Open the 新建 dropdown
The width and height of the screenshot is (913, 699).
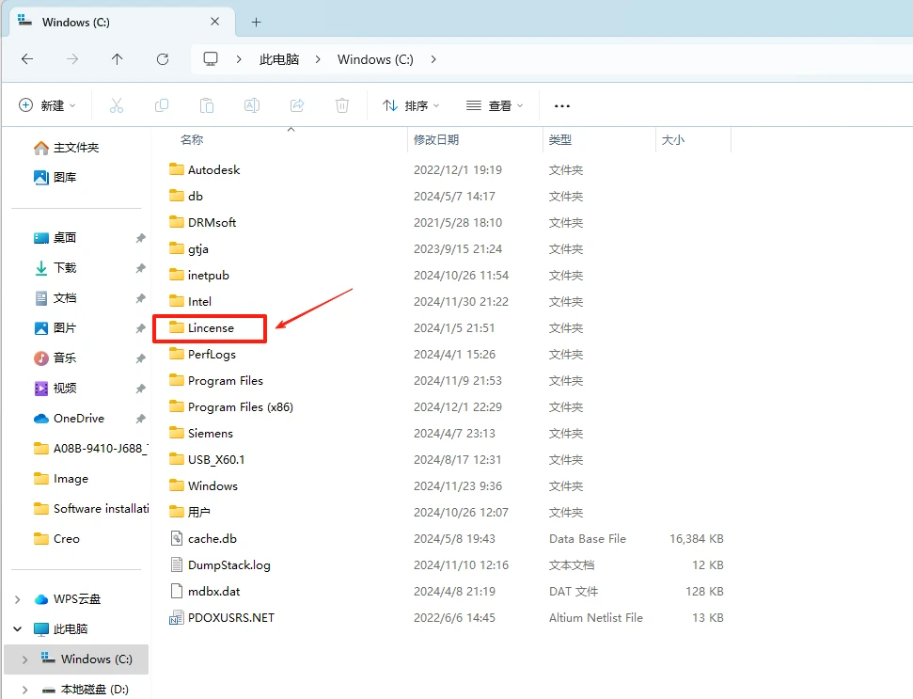pyautogui.click(x=47, y=105)
